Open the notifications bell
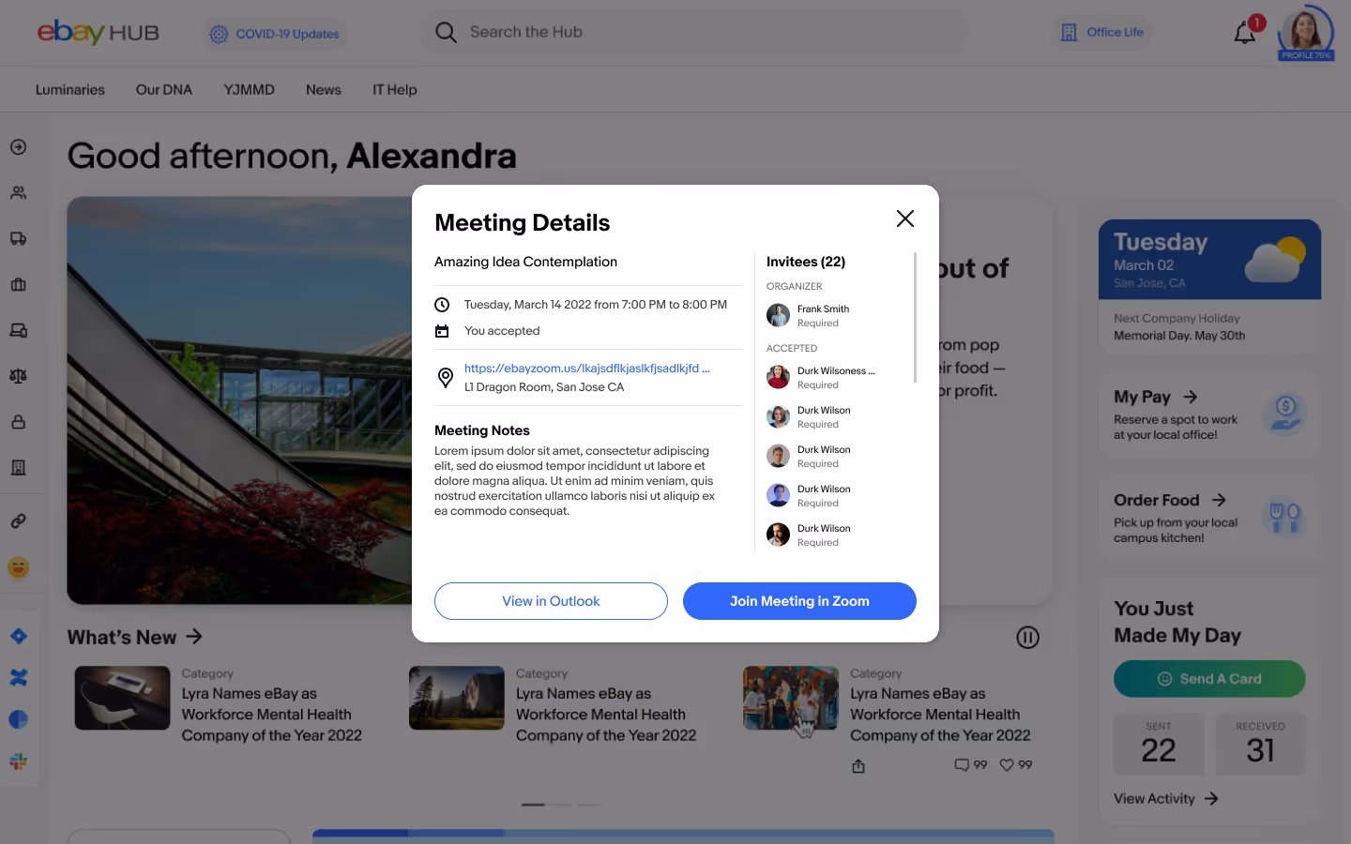 pyautogui.click(x=1245, y=33)
